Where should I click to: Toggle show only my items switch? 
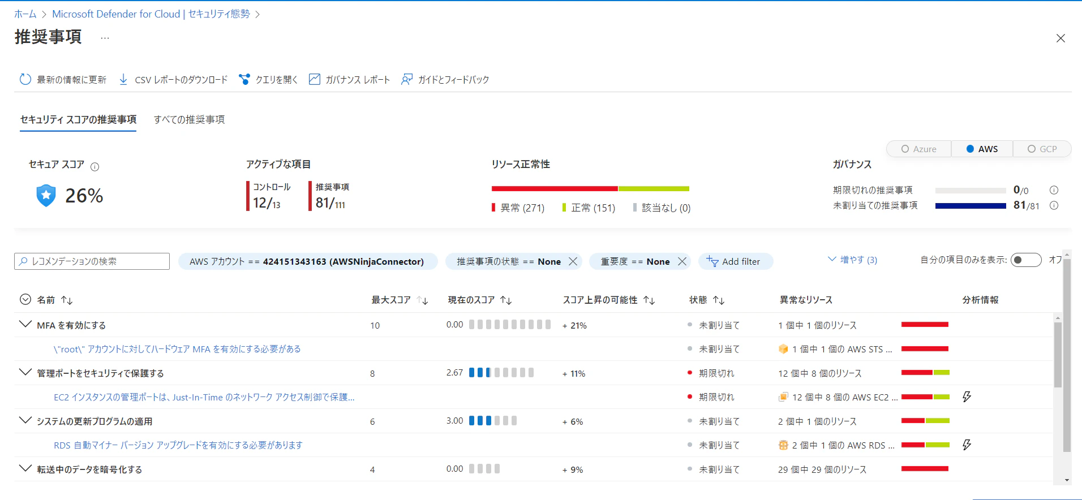[x=1026, y=260]
